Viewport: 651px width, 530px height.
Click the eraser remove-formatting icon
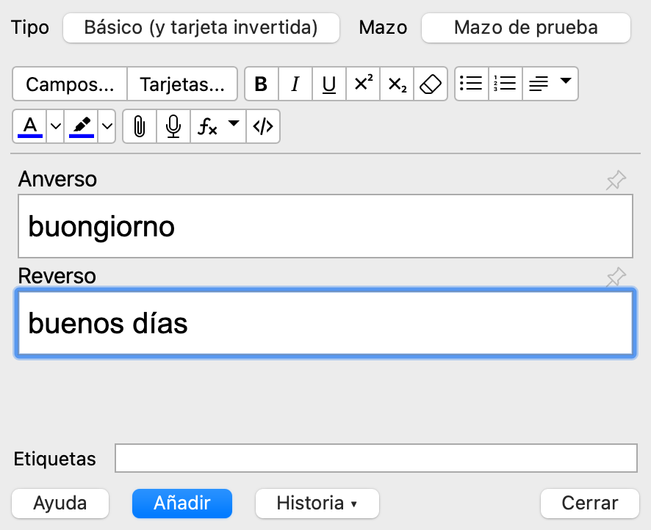(431, 84)
